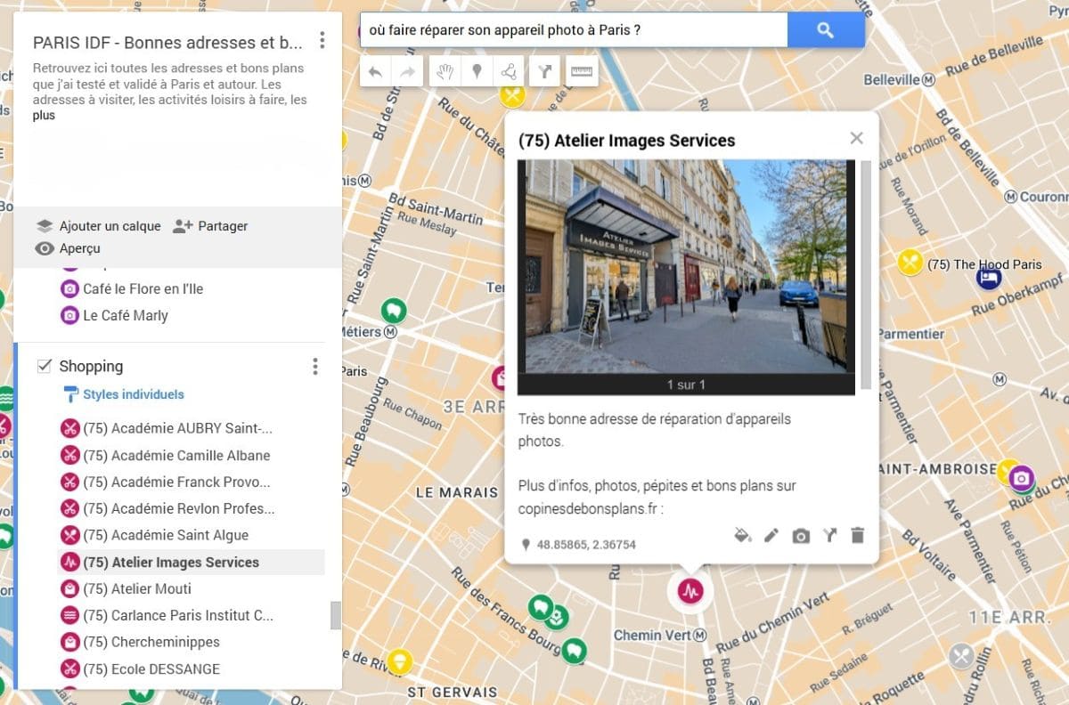Select the draw line tool

509,72
